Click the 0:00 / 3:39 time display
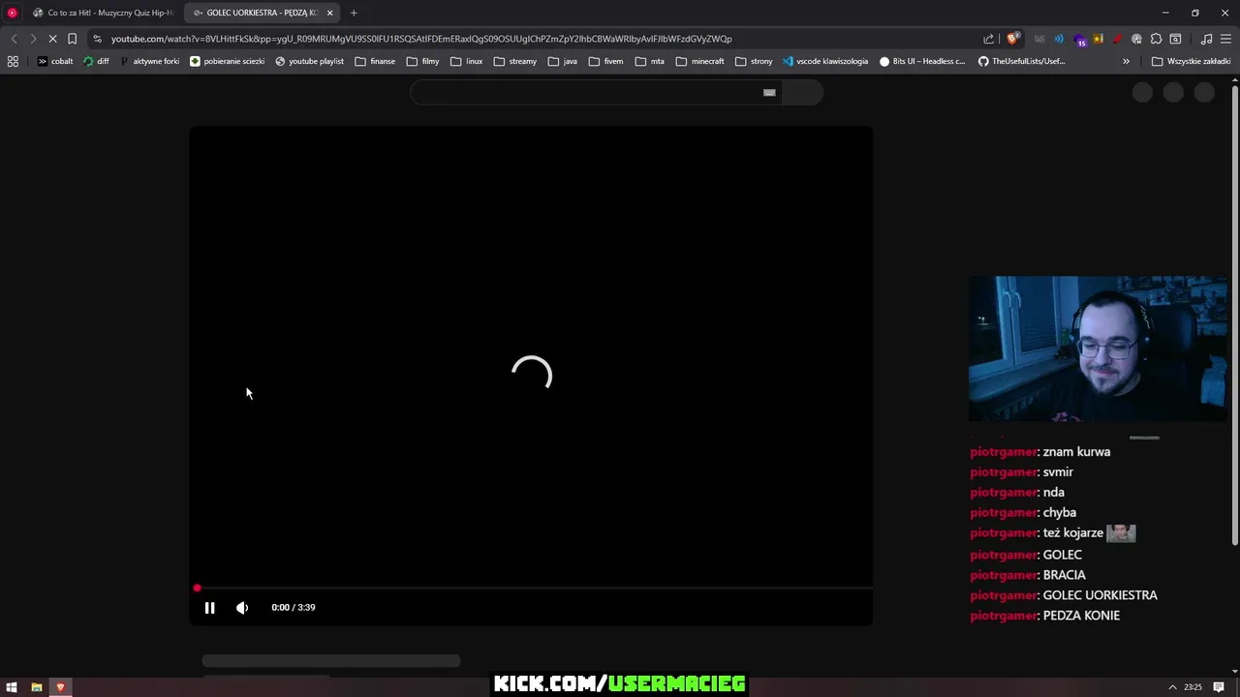 pos(294,608)
